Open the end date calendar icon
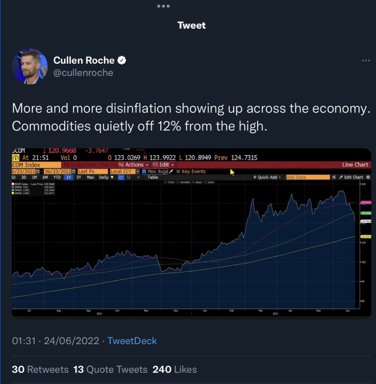This screenshot has width=376, height=384. 74,171
